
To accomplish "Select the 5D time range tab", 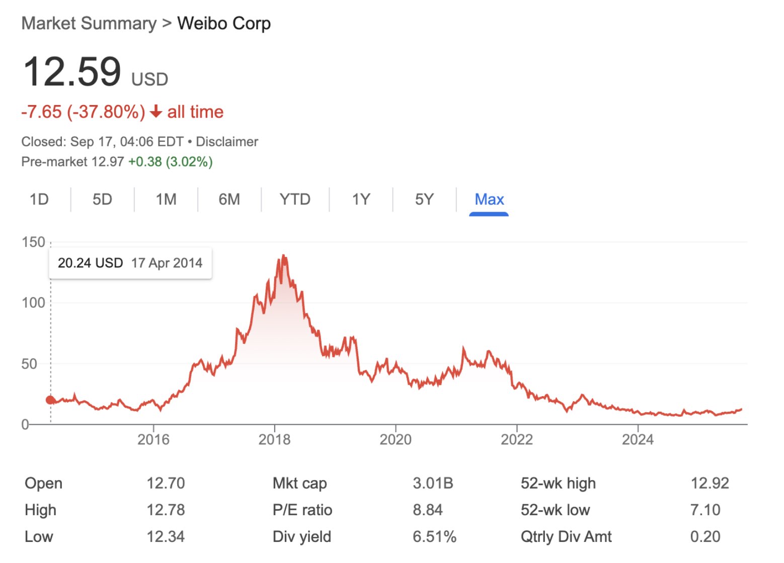I will 102,200.
